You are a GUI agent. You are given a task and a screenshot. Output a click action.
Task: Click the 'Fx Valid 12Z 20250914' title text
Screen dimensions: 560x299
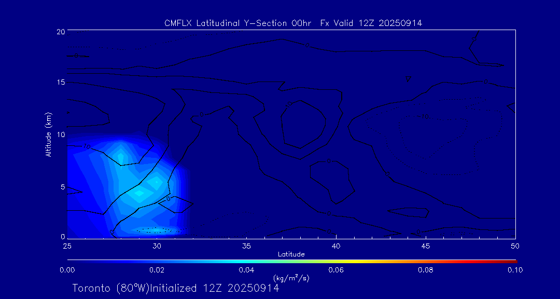coord(371,23)
